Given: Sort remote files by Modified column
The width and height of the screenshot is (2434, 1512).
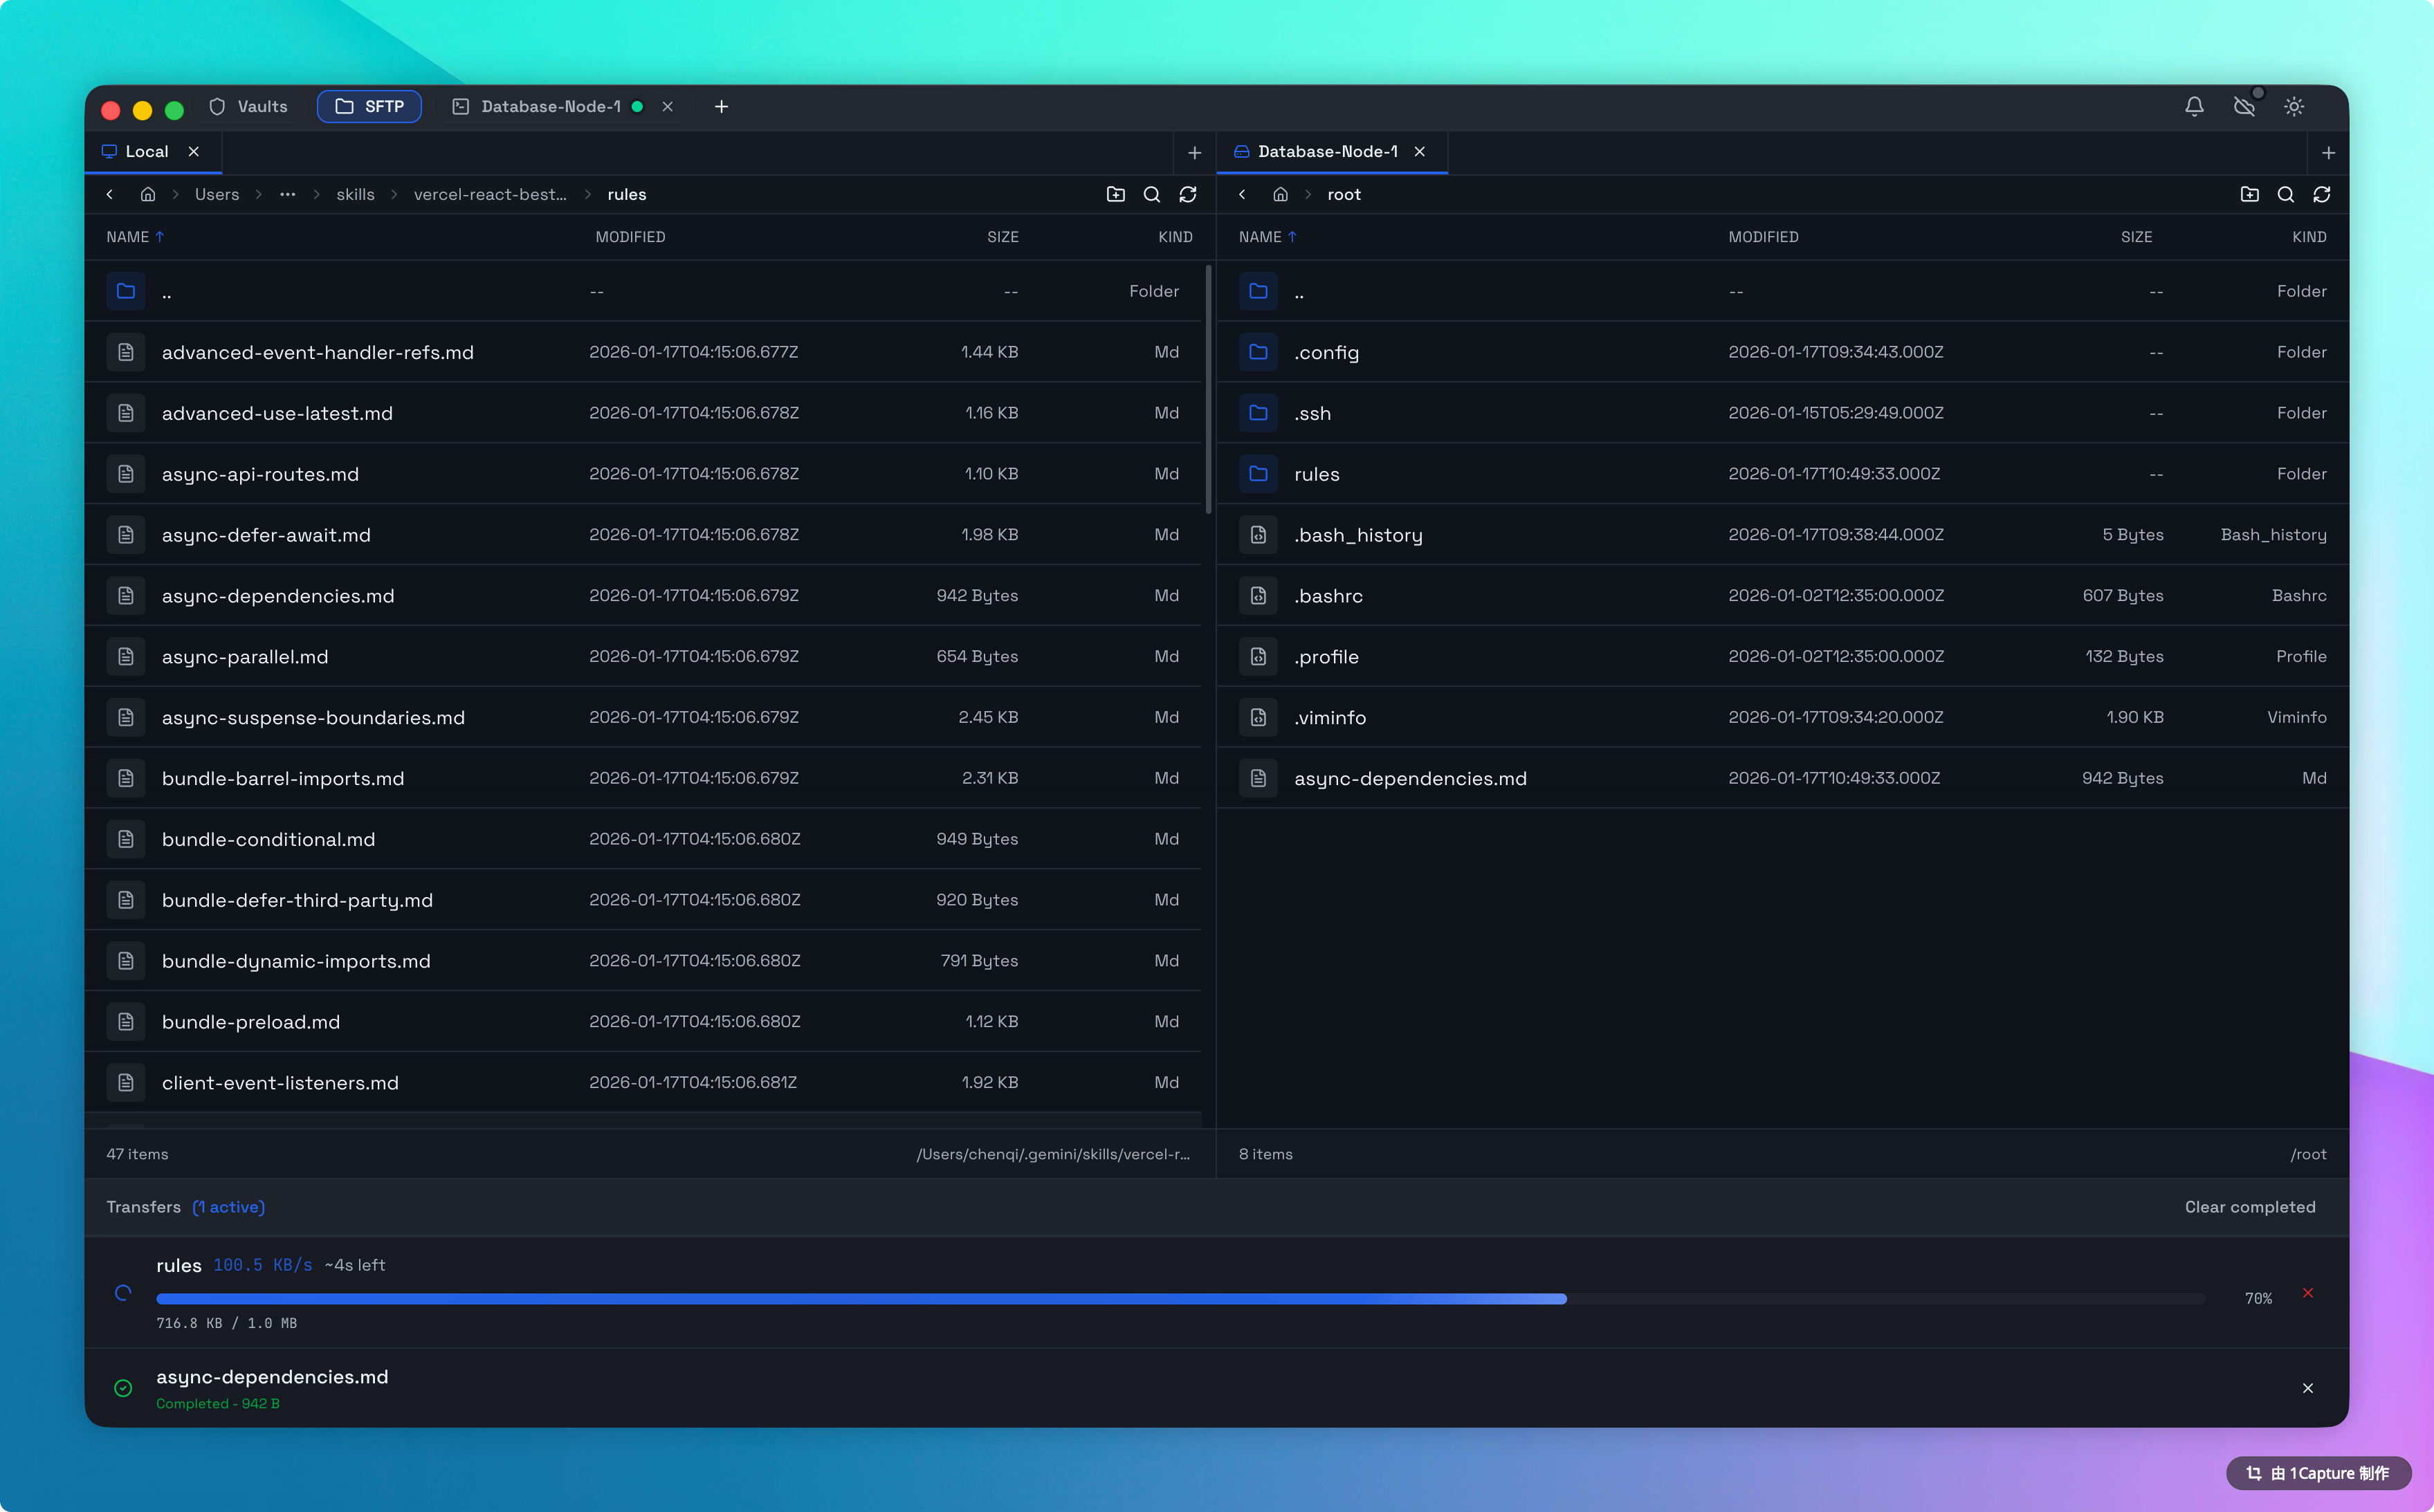Looking at the screenshot, I should (x=1763, y=237).
